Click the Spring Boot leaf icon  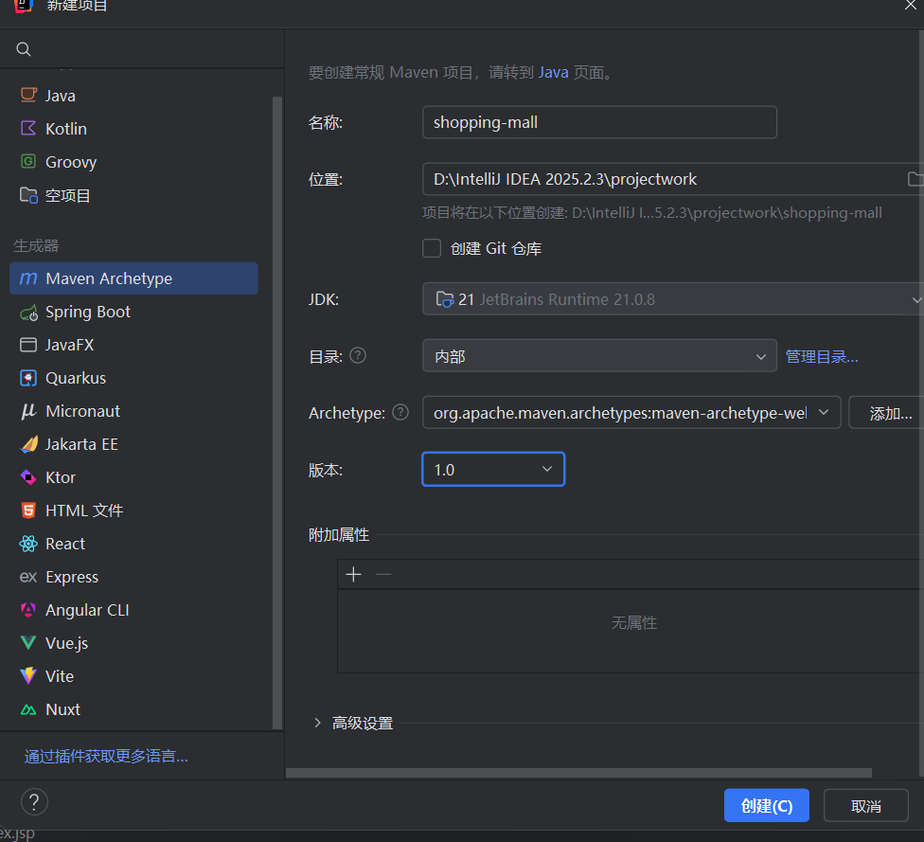(x=28, y=312)
